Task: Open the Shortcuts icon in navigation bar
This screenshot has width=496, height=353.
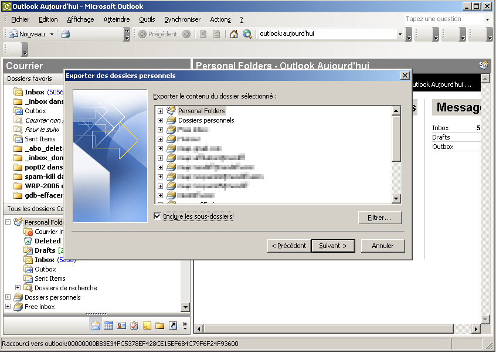Action: coord(173,325)
